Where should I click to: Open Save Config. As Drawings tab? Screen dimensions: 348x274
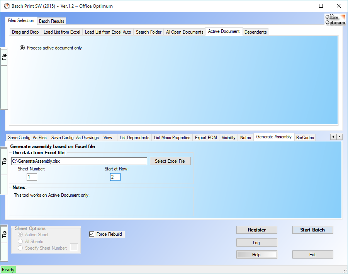pos(75,138)
